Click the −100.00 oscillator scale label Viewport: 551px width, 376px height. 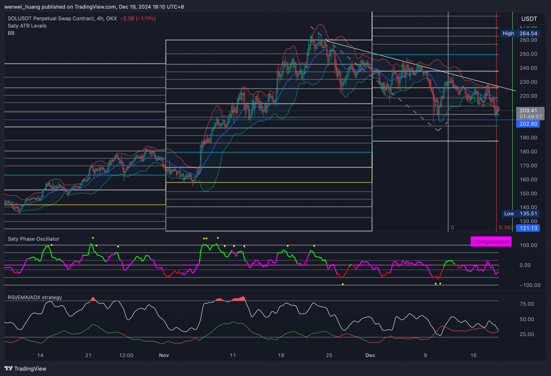[x=530, y=285]
